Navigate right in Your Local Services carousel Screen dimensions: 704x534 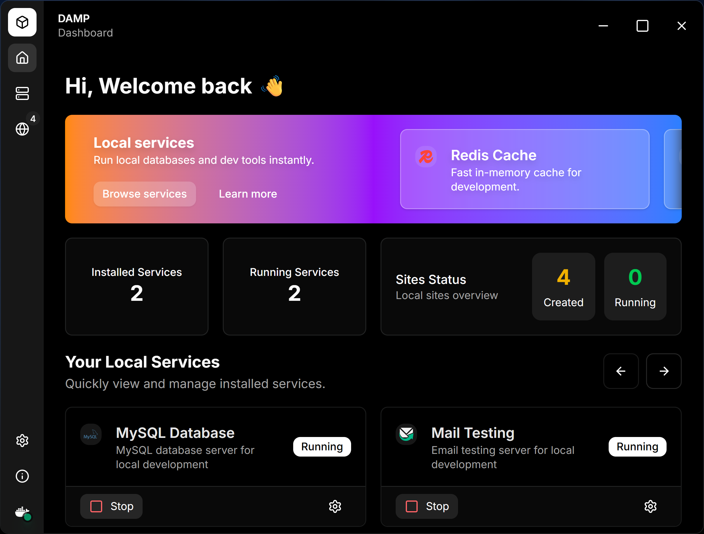click(664, 371)
